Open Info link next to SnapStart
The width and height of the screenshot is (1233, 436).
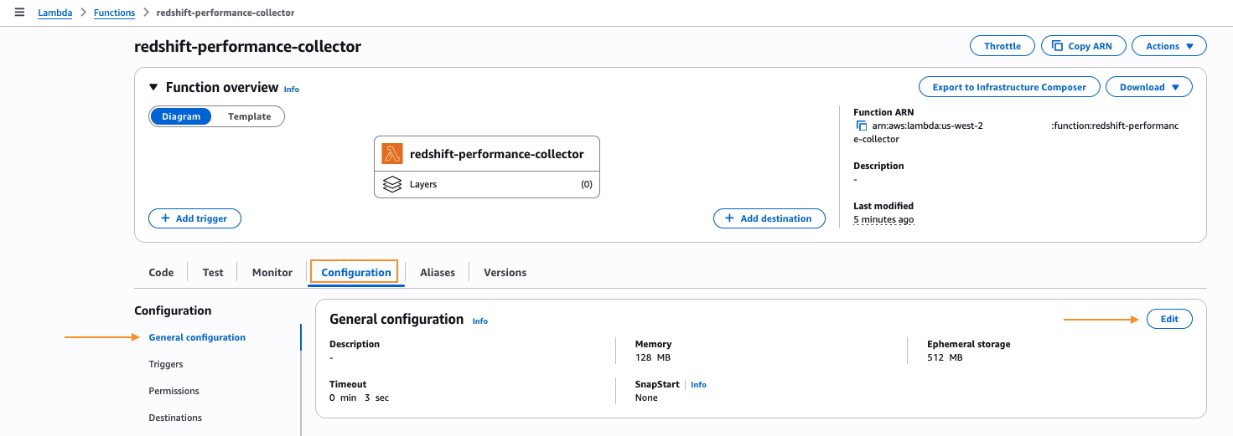698,385
